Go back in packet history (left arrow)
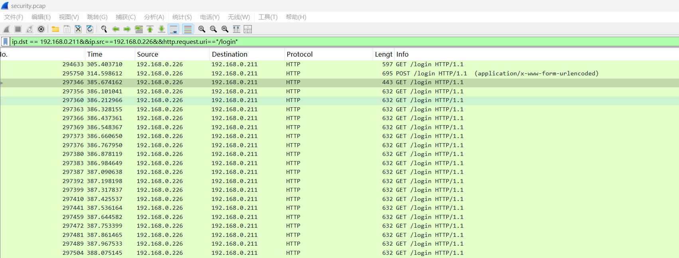The height and width of the screenshot is (258, 679). tap(116, 29)
